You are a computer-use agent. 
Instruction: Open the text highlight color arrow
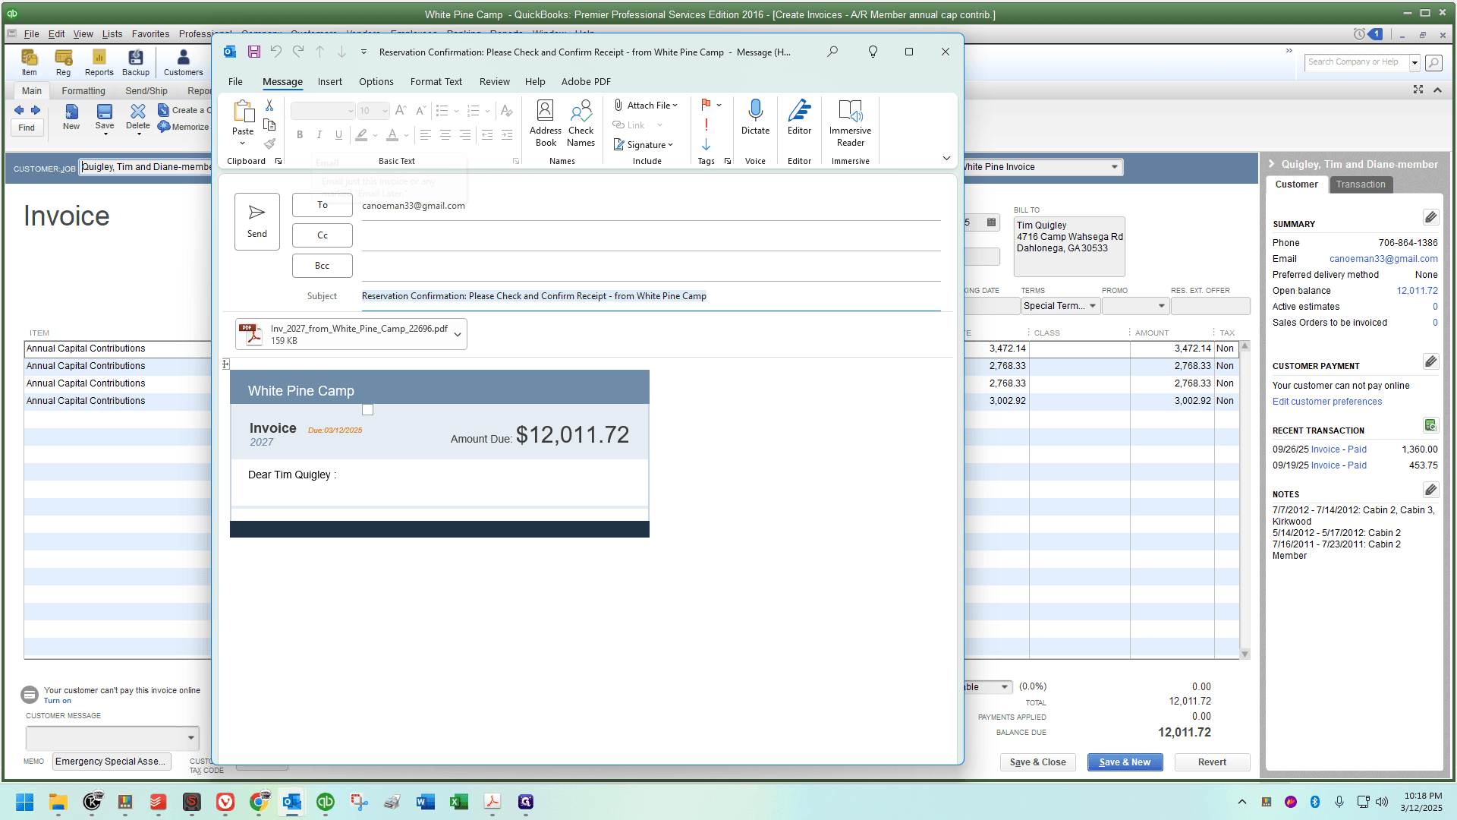[375, 135]
